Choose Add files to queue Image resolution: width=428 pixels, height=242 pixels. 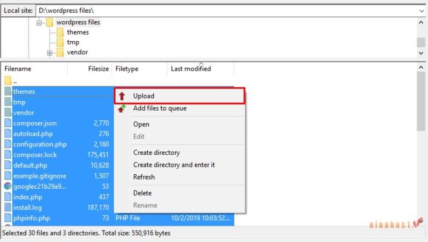click(x=179, y=108)
